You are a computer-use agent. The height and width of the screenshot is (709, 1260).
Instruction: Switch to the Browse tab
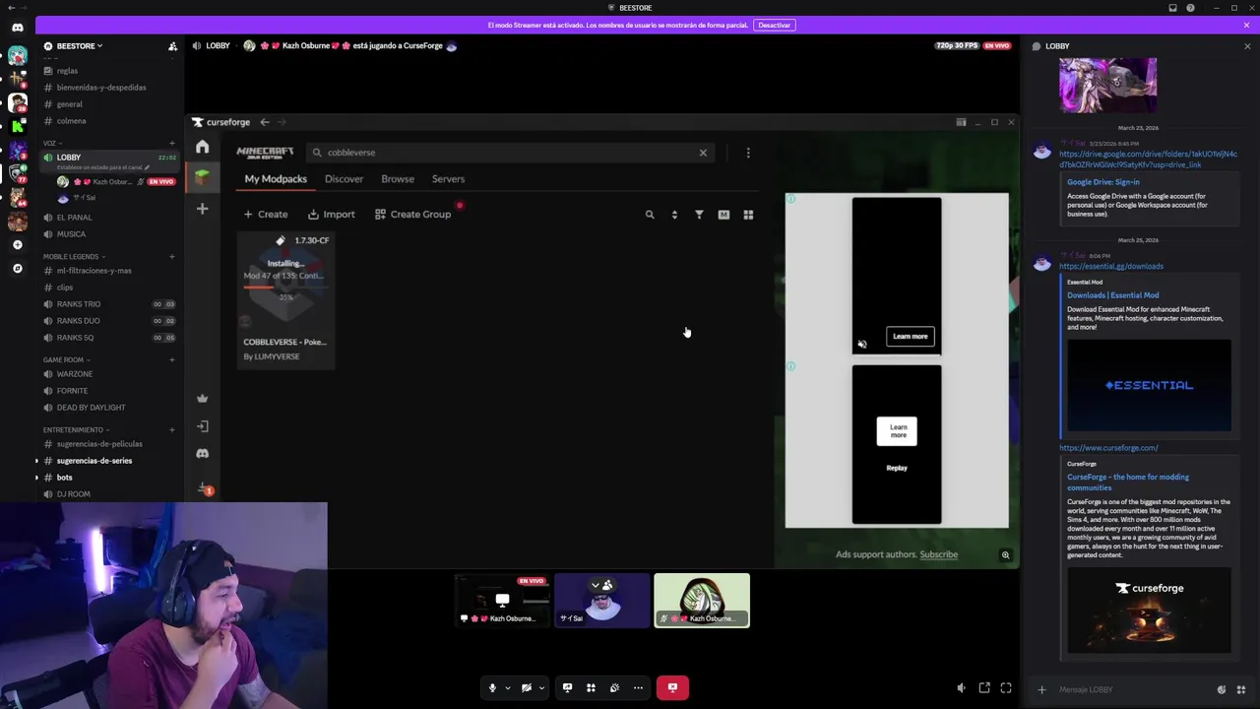(x=398, y=179)
